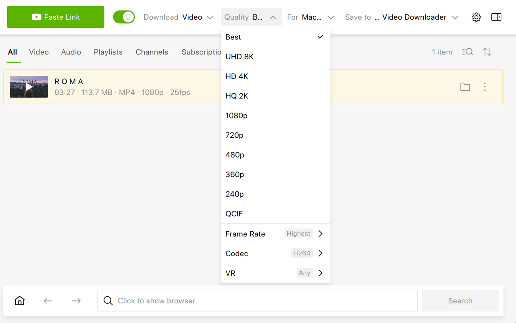The height and width of the screenshot is (323, 516).
Task: Select UHD 8K quality
Action: (276, 57)
